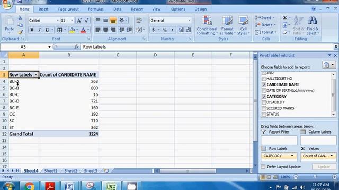
Task: Open the Row Labels filter dropdown
Action: 36,75
